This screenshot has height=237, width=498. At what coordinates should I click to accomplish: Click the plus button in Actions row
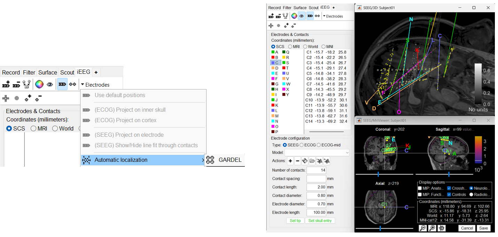coord(290,161)
